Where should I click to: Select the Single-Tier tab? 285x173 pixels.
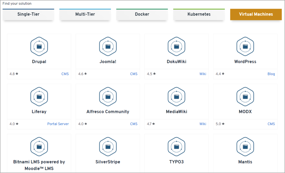pyautogui.click(x=28, y=14)
